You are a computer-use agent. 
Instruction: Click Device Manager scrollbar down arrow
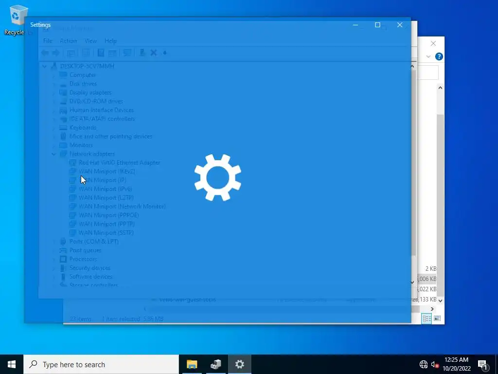(412, 282)
